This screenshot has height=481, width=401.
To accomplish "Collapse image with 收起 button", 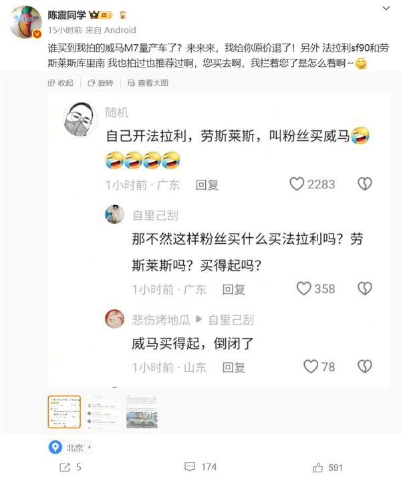I will coord(60,83).
